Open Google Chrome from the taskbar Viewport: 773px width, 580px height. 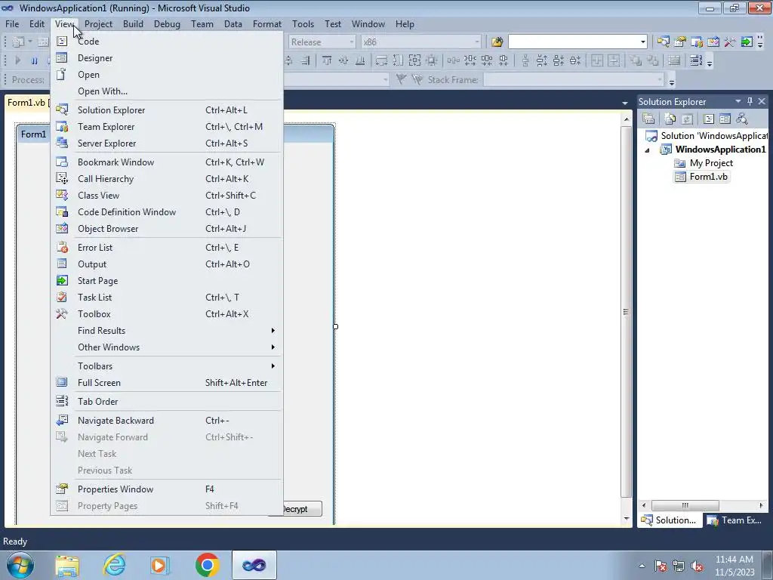click(207, 565)
